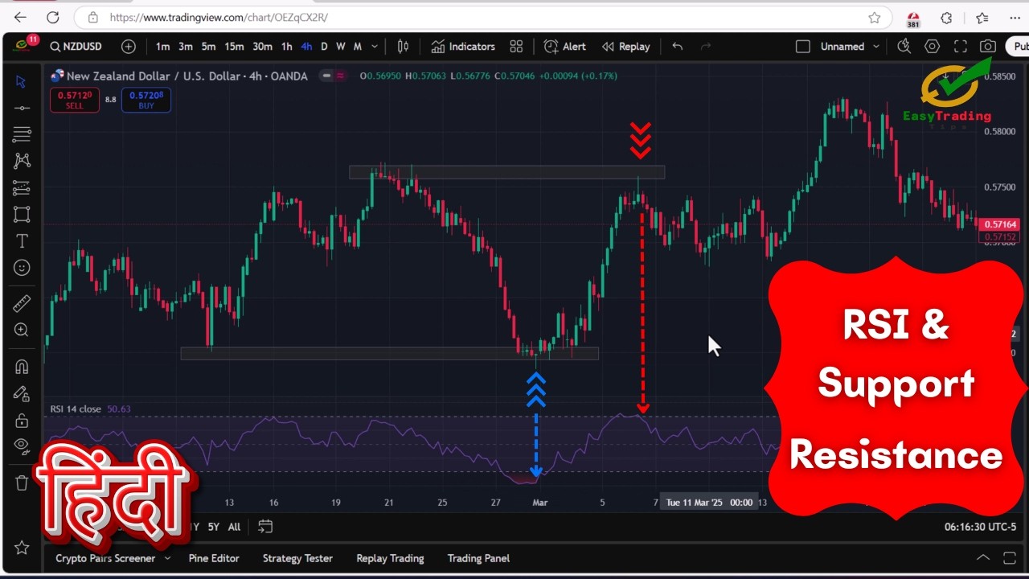
Task: Toggle the layout select checkbox square
Action: click(x=802, y=47)
